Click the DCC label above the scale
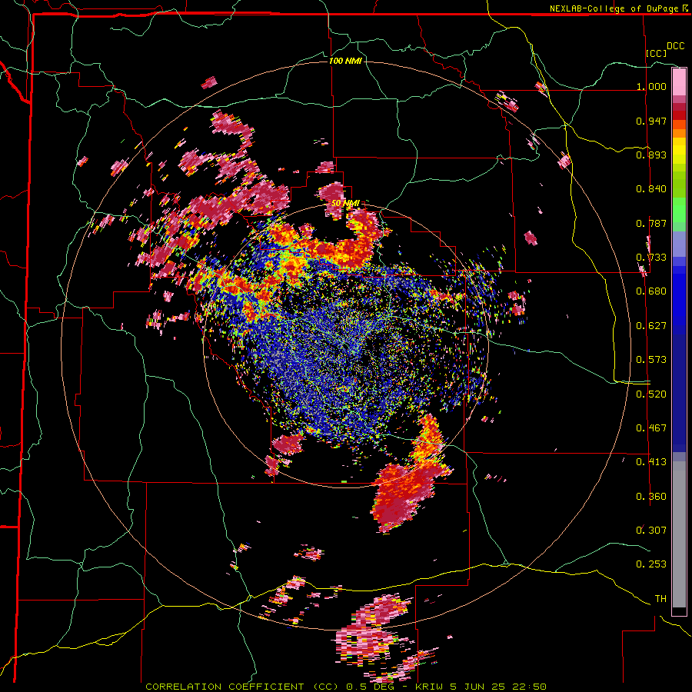The width and height of the screenshot is (692, 692). [676, 46]
